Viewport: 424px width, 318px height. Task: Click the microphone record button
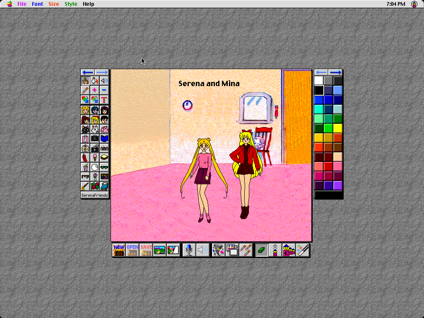coord(189,250)
